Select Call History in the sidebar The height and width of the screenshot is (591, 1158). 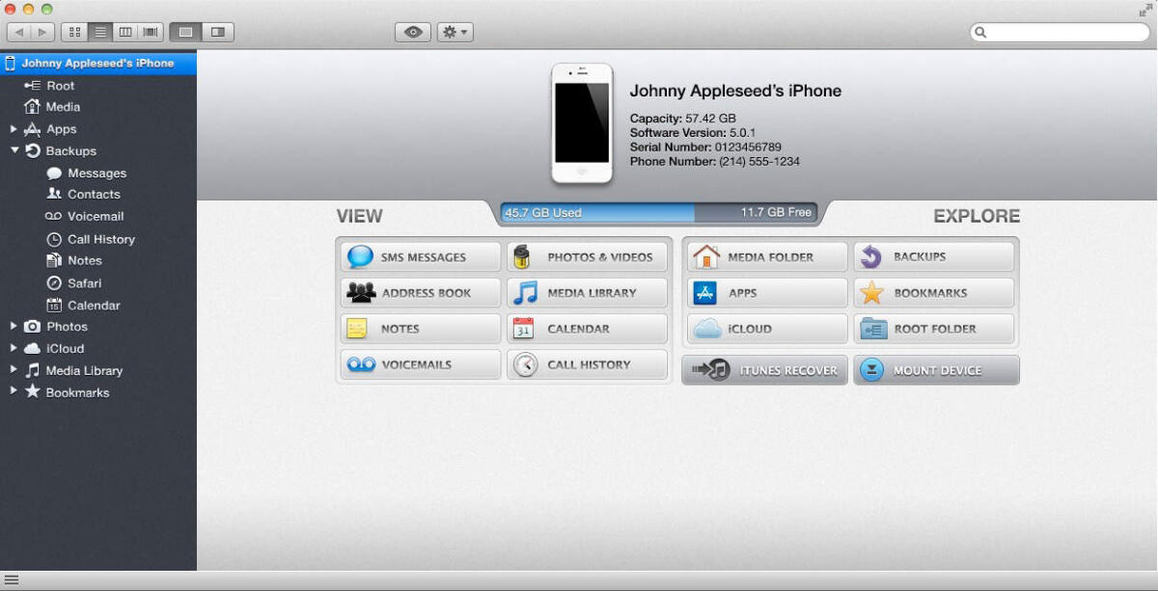pos(101,238)
